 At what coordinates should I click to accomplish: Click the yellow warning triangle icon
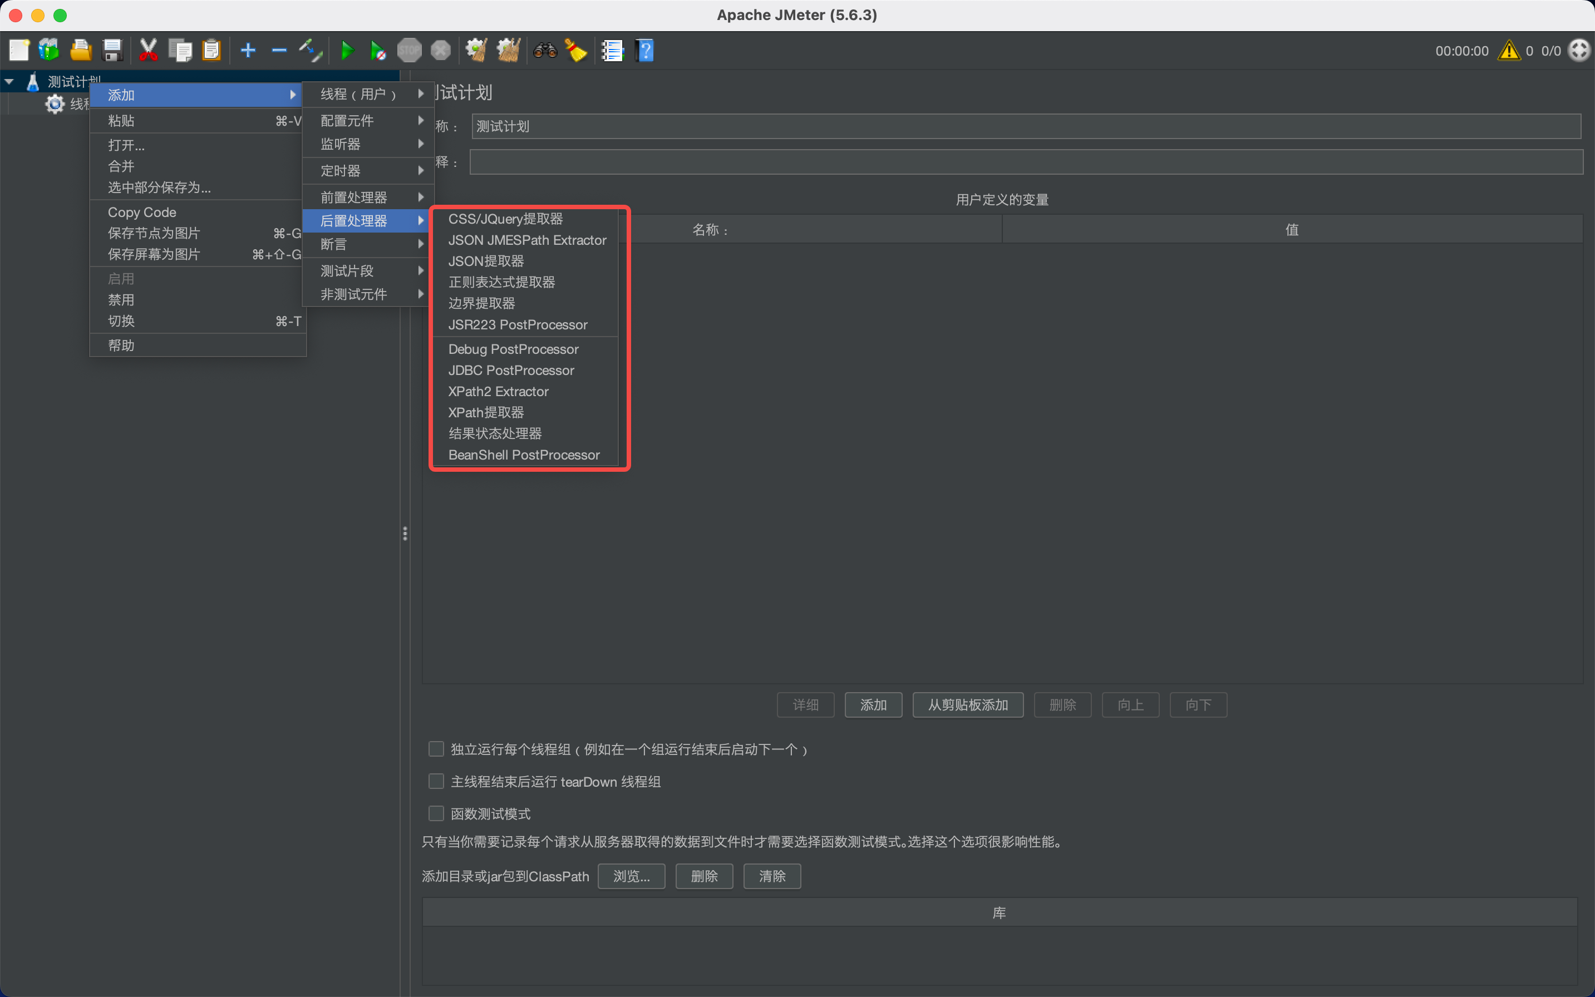1509,51
